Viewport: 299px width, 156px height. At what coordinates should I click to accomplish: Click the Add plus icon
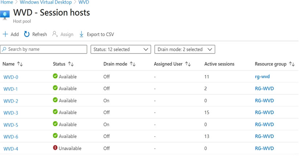tap(5, 34)
